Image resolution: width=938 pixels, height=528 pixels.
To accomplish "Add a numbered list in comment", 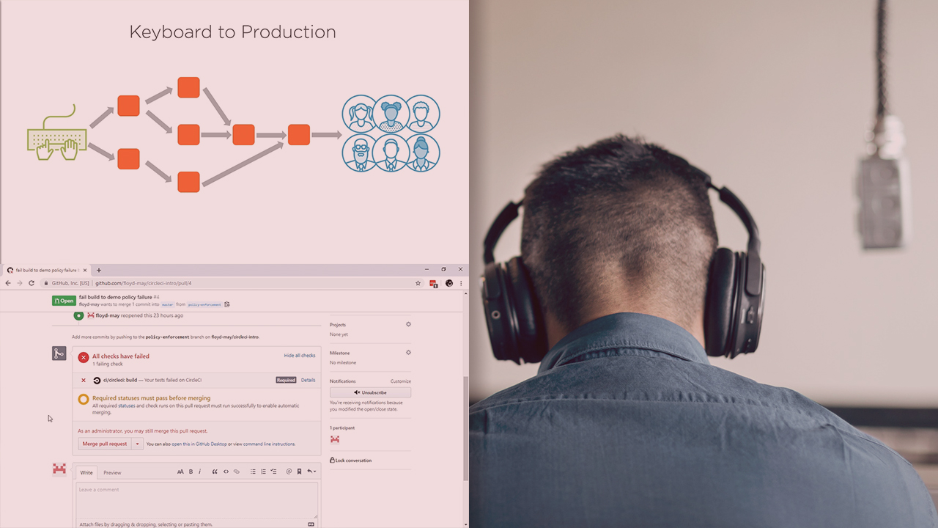I will [263, 472].
